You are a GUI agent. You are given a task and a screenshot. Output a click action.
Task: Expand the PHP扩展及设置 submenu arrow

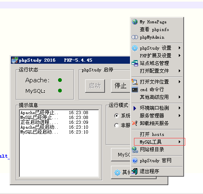(x=180, y=55)
